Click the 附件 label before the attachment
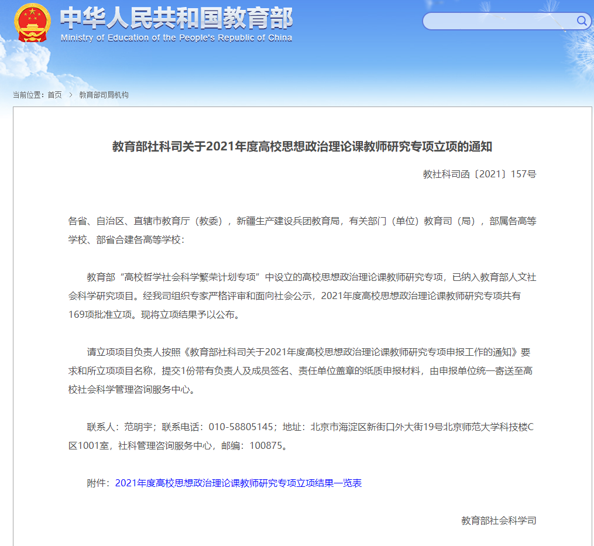The image size is (594, 546). 97,483
